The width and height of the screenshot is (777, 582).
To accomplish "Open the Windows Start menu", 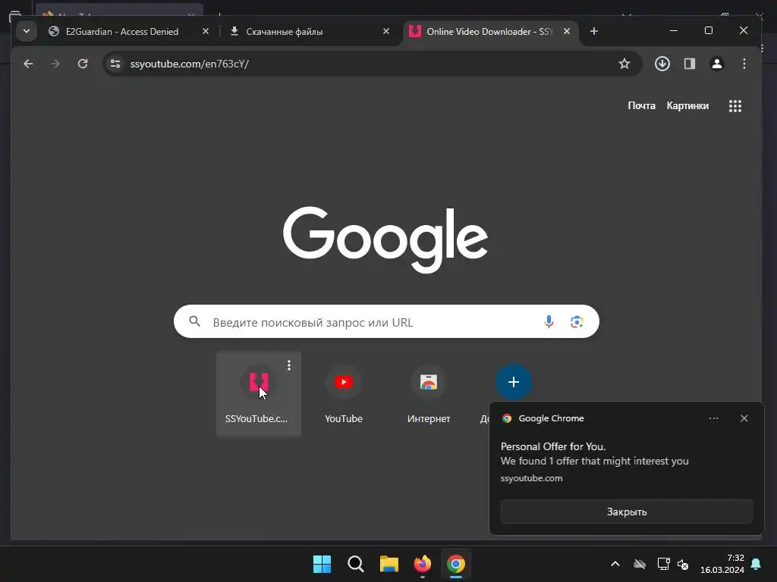I will click(x=322, y=564).
